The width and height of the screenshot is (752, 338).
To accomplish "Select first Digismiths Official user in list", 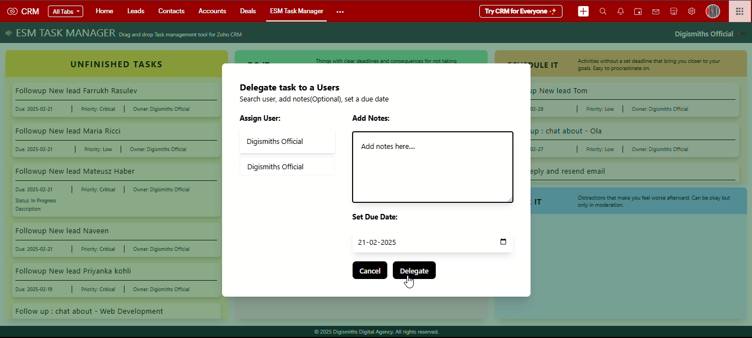I will coord(287,142).
